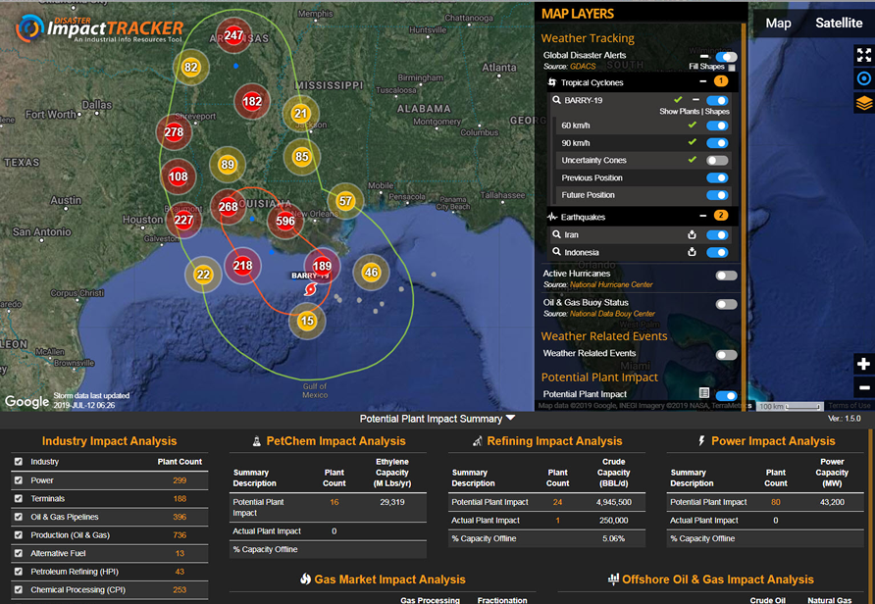Open the map layers stack icon
The image size is (875, 604).
click(864, 103)
